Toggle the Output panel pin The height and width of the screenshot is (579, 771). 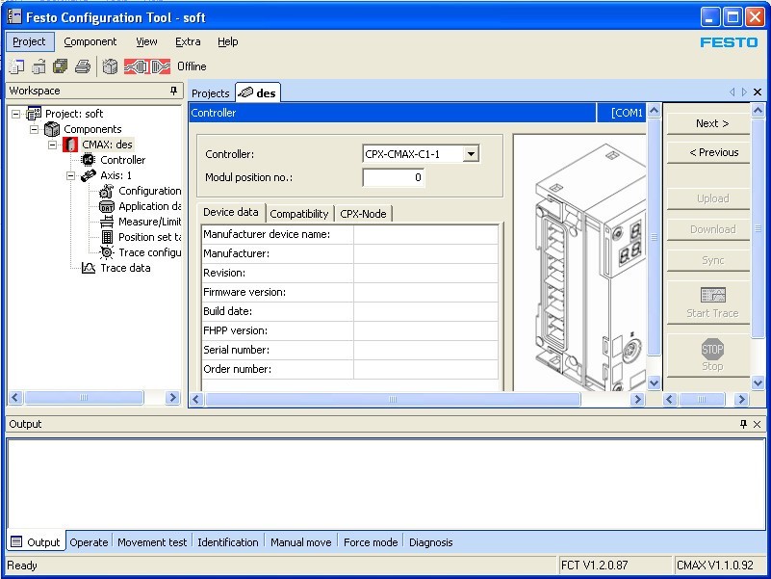point(743,424)
